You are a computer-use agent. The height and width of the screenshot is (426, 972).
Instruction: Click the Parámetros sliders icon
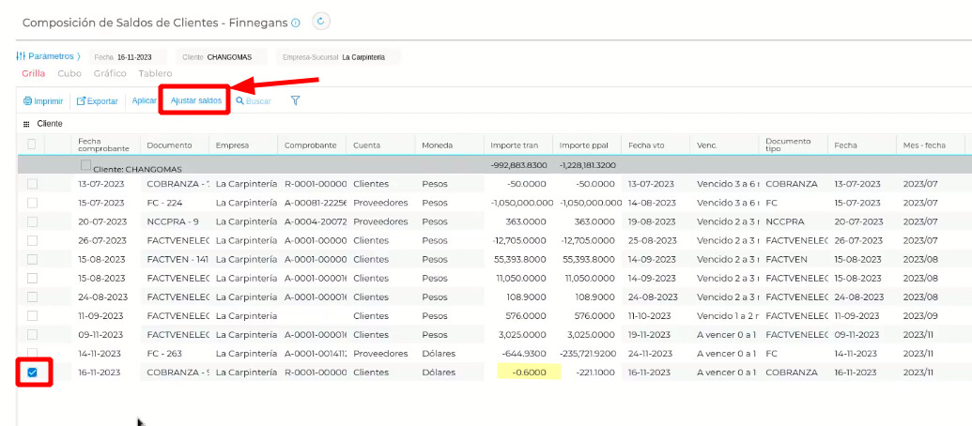click(x=21, y=56)
